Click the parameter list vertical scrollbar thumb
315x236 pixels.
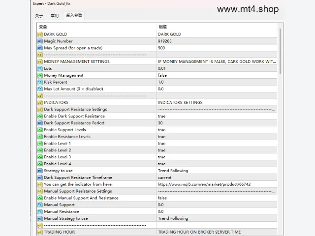(280, 51)
